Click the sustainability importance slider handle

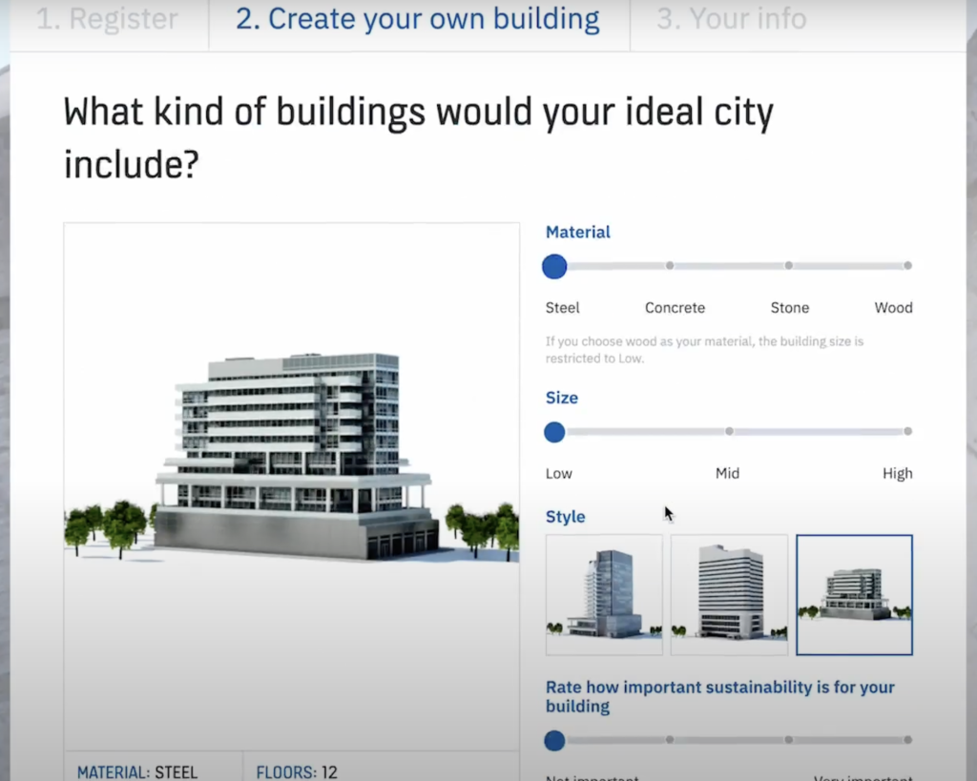[553, 740]
